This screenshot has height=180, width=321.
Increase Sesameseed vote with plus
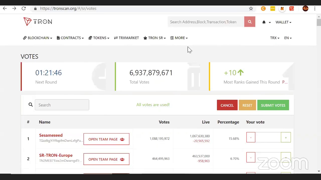286,137
